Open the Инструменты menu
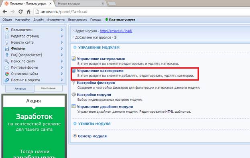Image resolution: width=250 pixels, height=158 pixels. [56, 20]
